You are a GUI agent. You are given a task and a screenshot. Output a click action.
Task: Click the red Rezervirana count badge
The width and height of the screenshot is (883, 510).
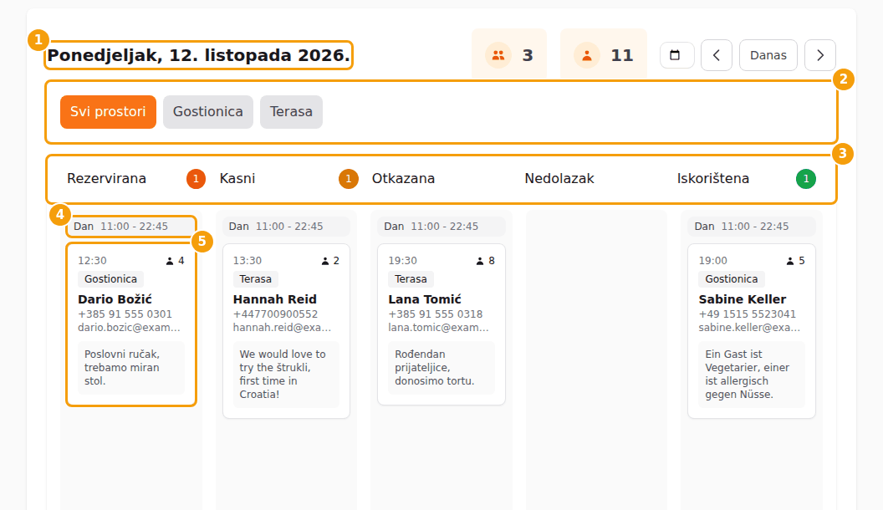196,179
